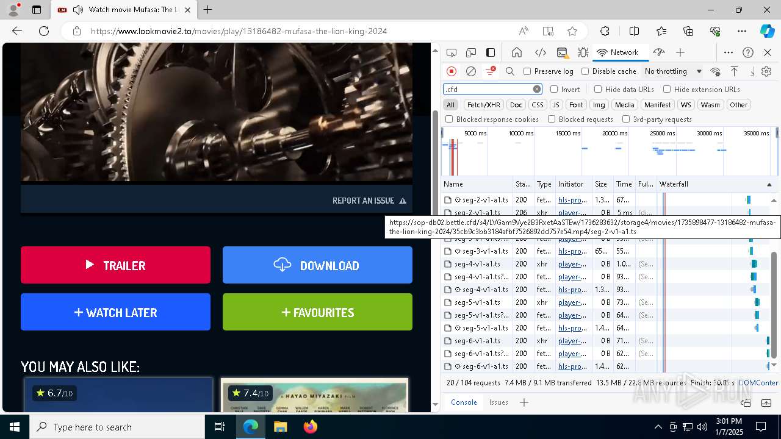Open DevTools help question mark
This screenshot has width=781, height=439.
coord(748,52)
